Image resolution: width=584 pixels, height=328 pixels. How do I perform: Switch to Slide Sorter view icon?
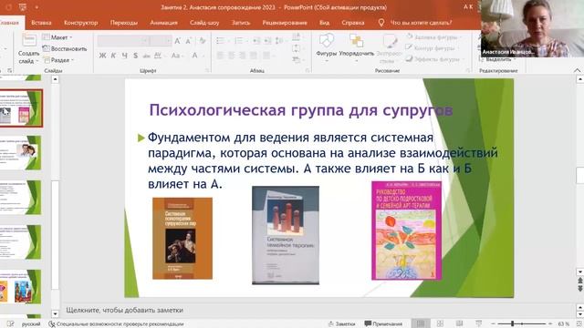coord(440,323)
